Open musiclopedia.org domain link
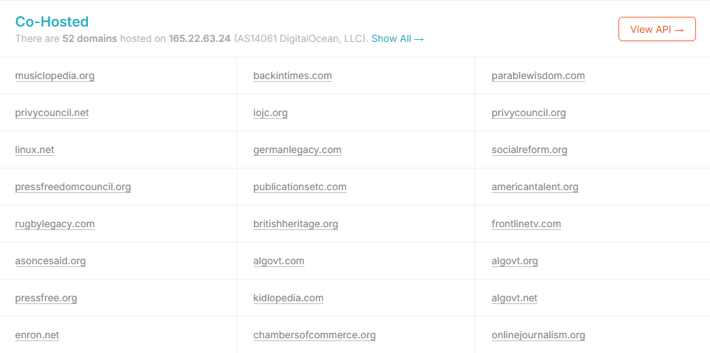This screenshot has height=353, width=710. click(x=55, y=75)
